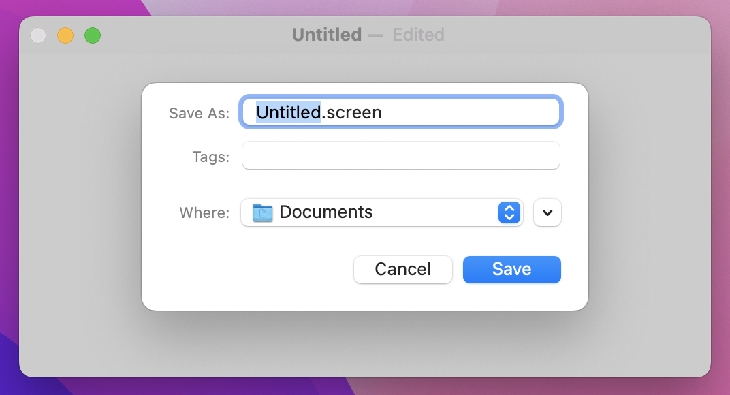This screenshot has width=730, height=395.
Task: Click the yellow minimize button
Action: (x=65, y=35)
